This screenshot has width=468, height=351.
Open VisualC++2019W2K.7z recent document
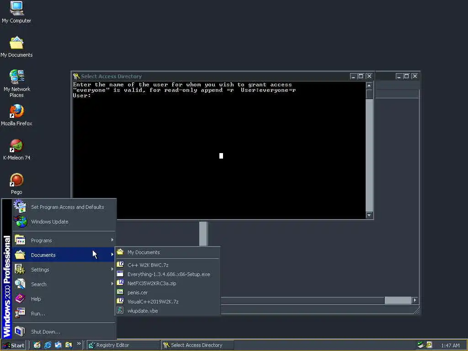pyautogui.click(x=168, y=302)
